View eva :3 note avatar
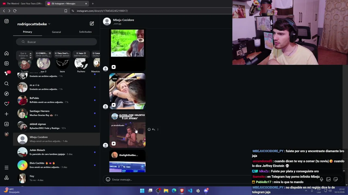 coord(43,64)
